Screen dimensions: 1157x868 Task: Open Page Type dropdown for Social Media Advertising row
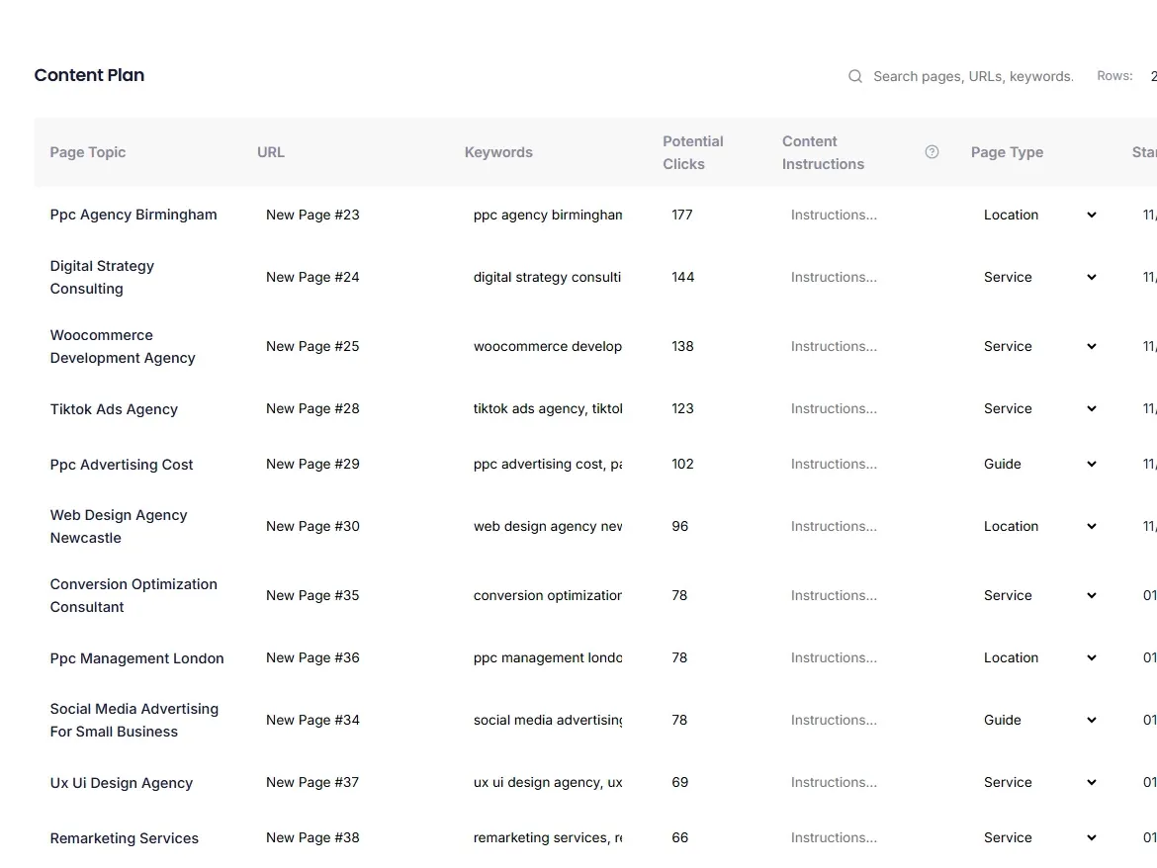[x=1090, y=720]
